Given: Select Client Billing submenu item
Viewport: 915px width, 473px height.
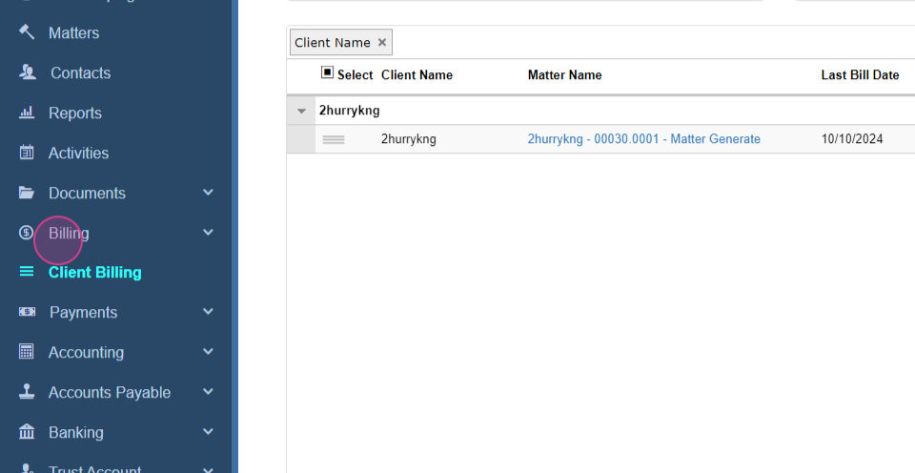Looking at the screenshot, I should 95,273.
